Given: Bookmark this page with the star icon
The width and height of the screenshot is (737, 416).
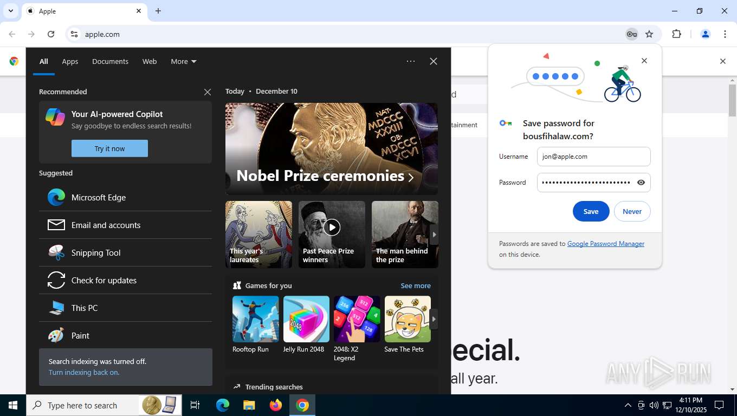Looking at the screenshot, I should coord(649,34).
